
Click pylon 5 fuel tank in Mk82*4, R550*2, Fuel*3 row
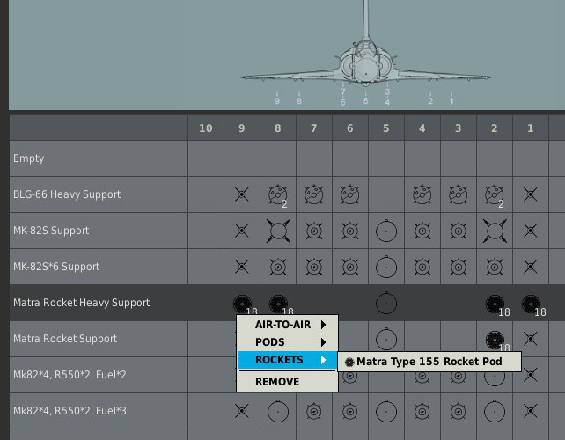(386, 410)
